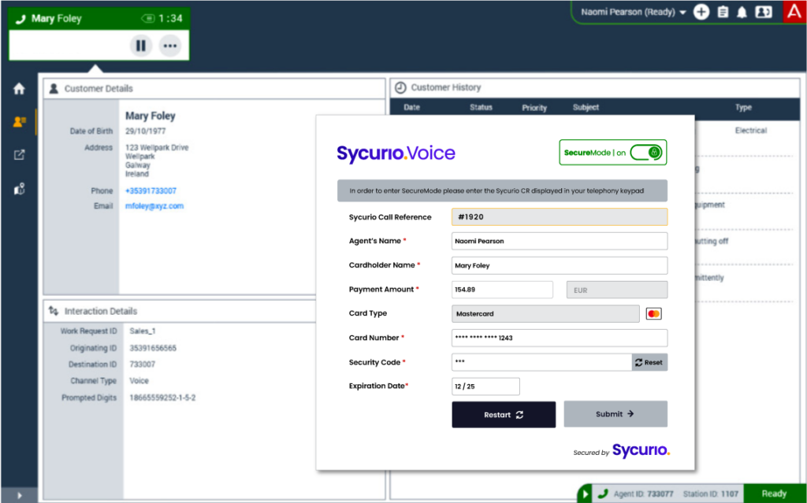Select Destination ID value 733007
The height and width of the screenshot is (503, 807).
(142, 364)
